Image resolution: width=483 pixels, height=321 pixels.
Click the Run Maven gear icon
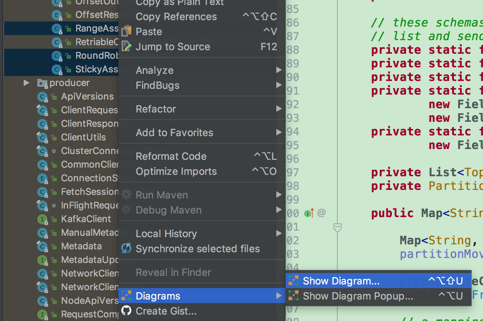pyautogui.click(x=126, y=195)
